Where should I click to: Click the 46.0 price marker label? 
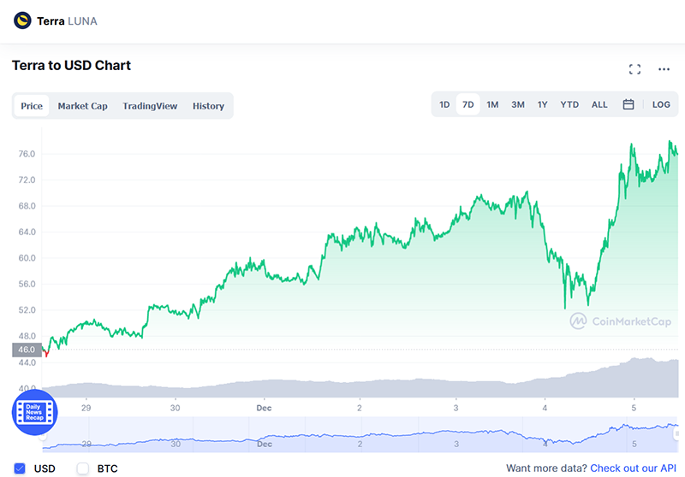(x=27, y=350)
